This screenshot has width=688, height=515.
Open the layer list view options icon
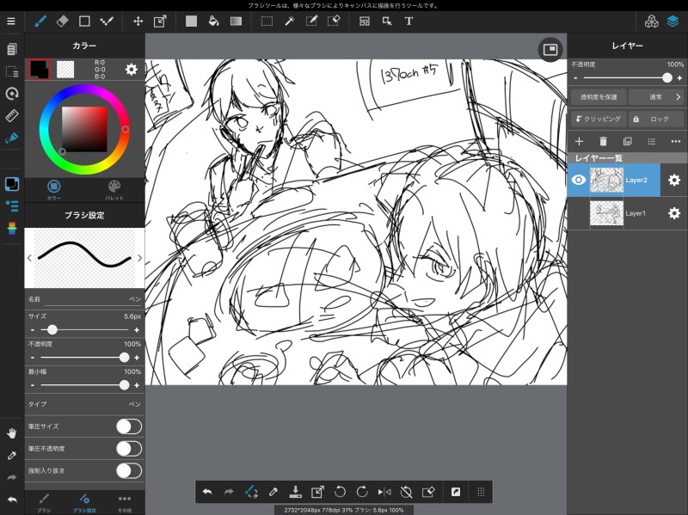pos(652,141)
